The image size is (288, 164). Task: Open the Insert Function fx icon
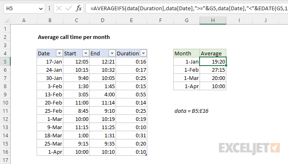pyautogui.click(x=79, y=8)
